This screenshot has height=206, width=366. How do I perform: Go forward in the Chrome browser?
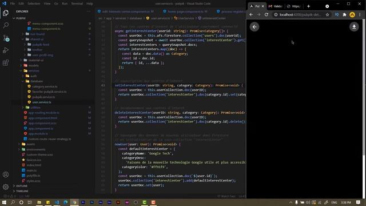[x=258, y=14]
